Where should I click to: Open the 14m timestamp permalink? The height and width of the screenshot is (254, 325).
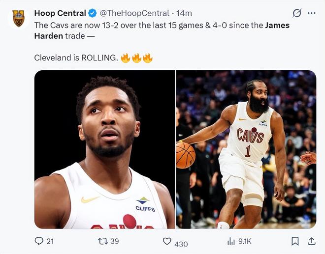(x=184, y=13)
